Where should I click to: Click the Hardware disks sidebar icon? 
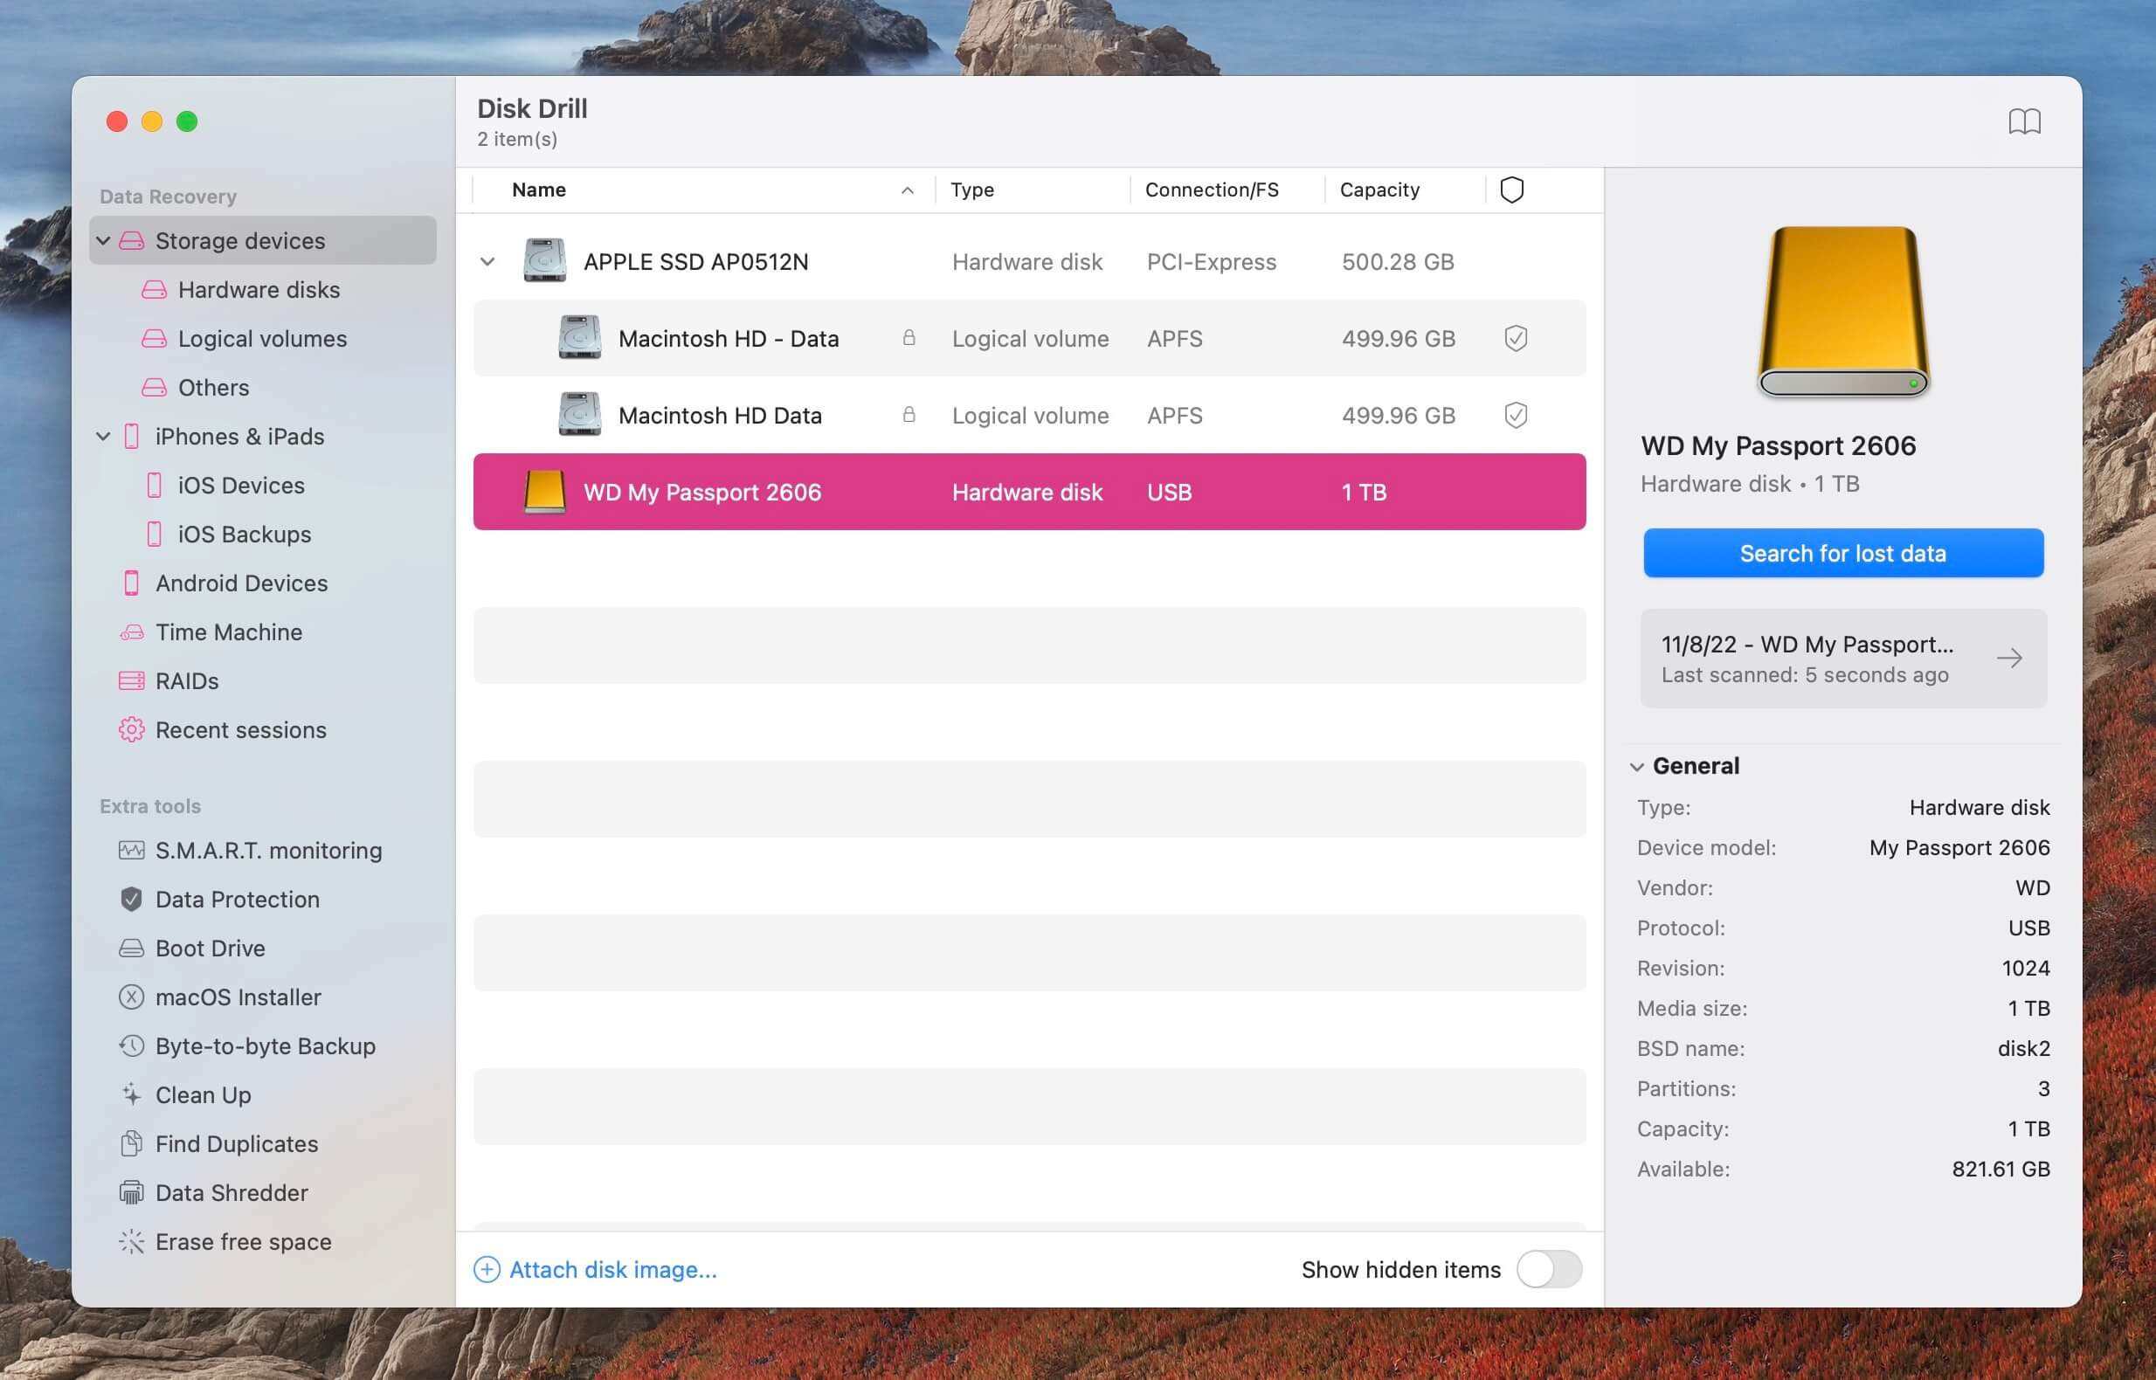tap(154, 289)
